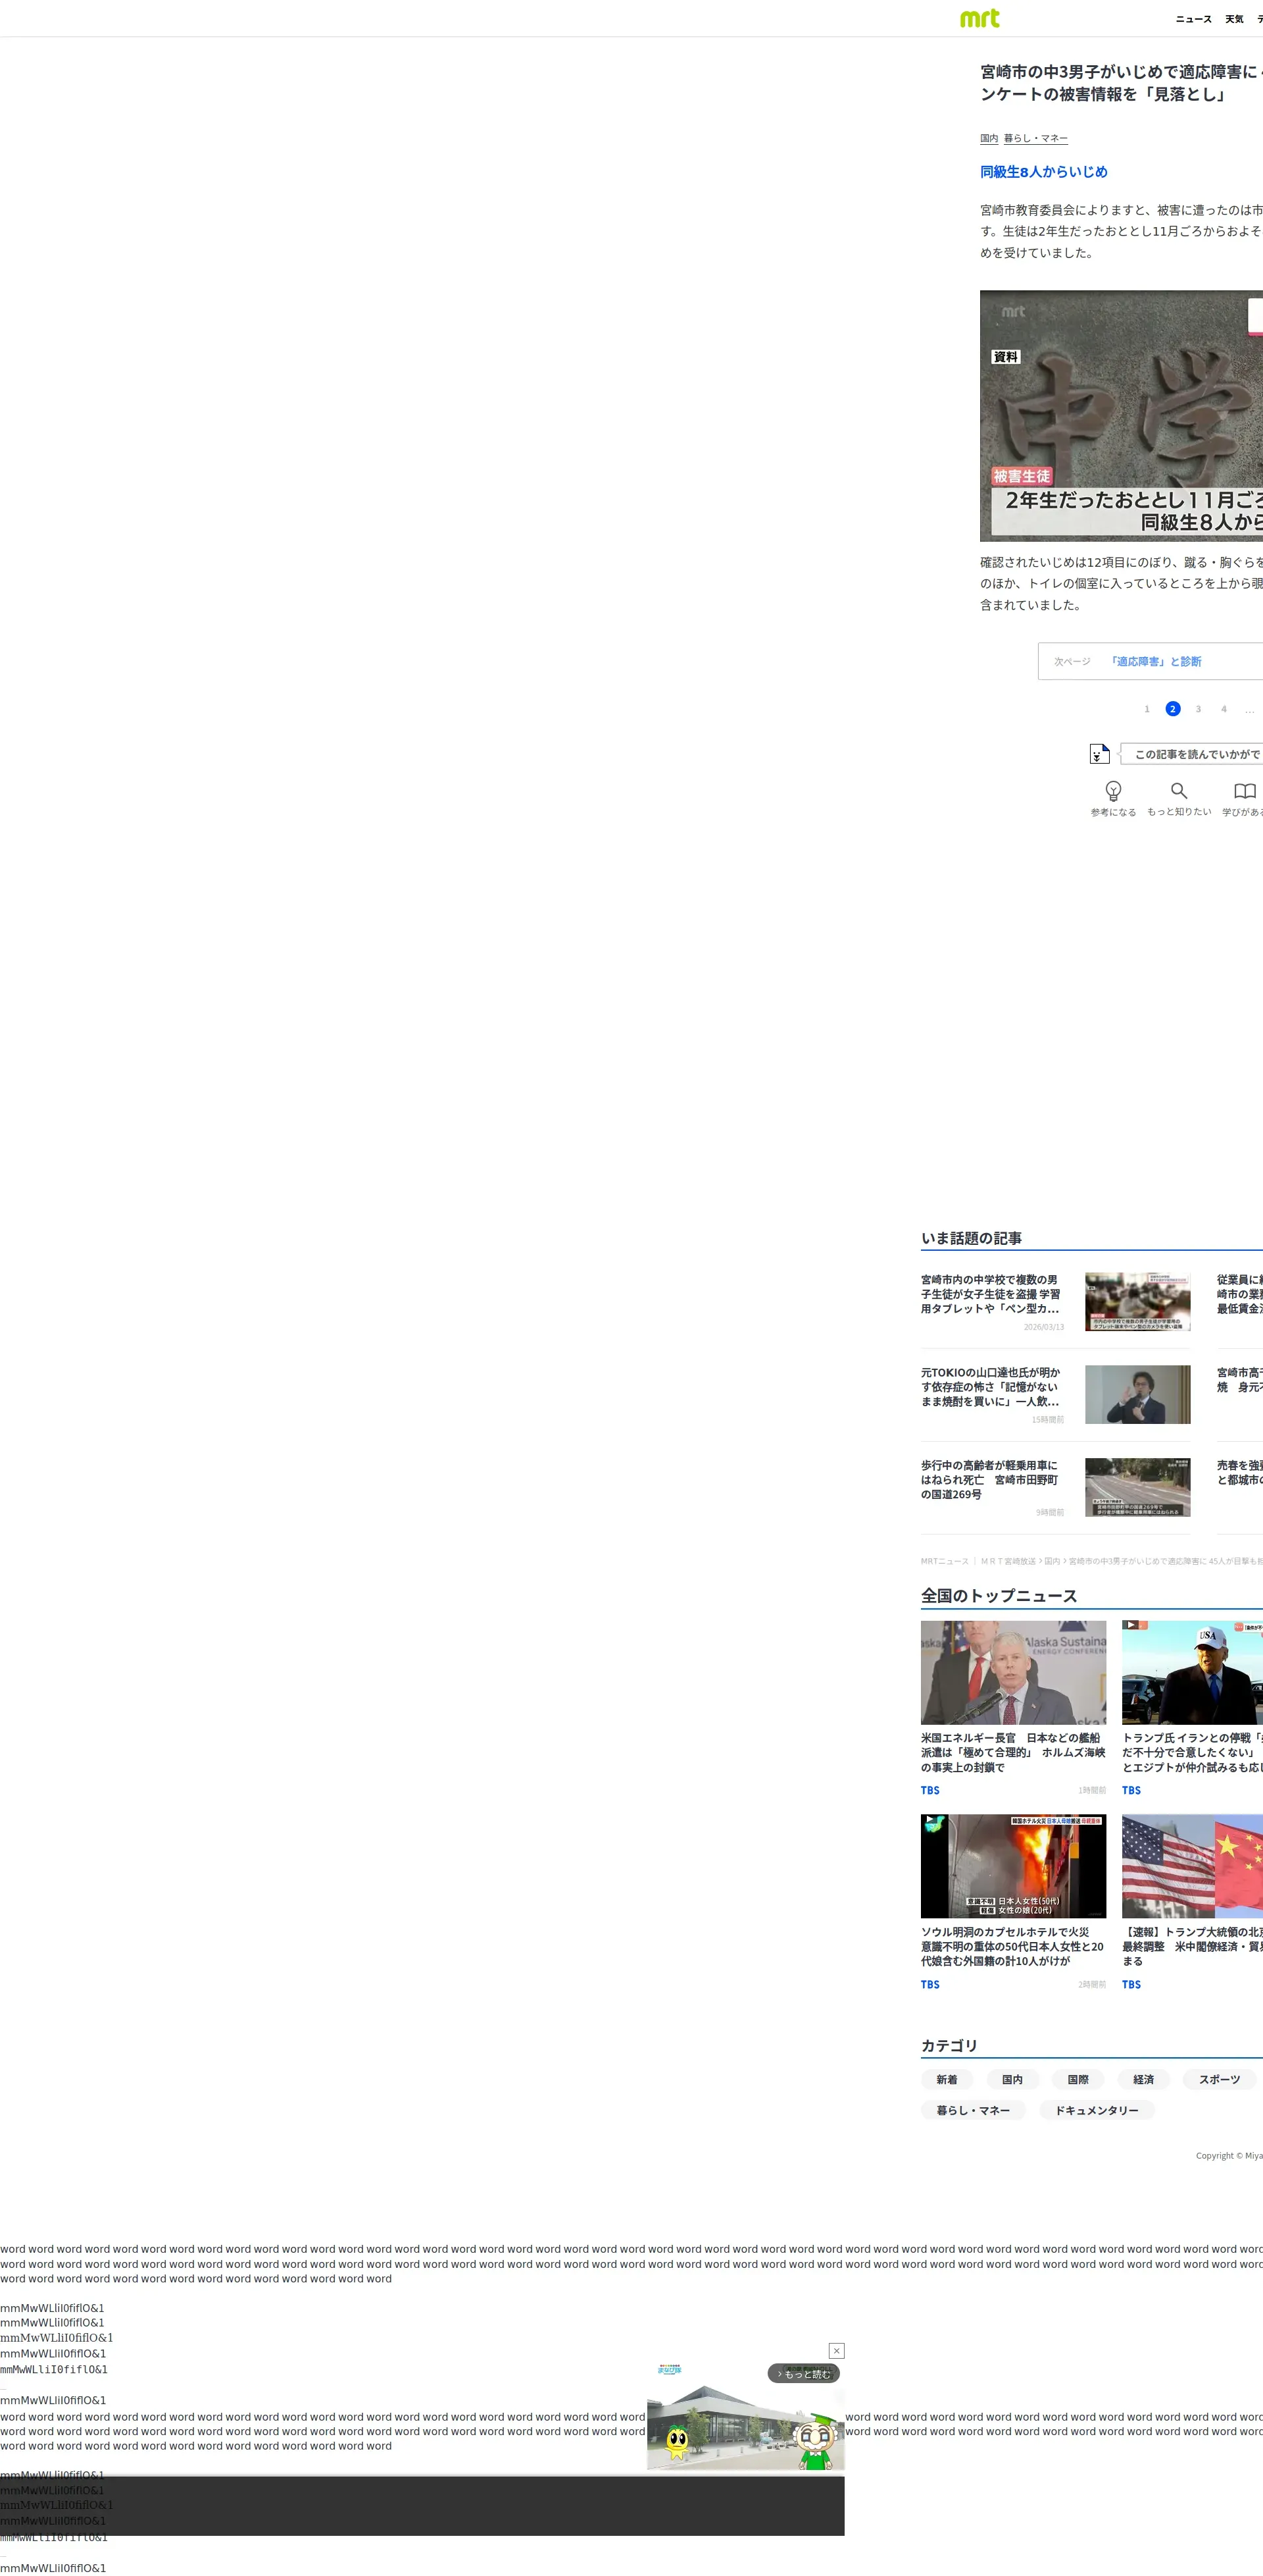This screenshot has height=2576, width=1263.
Task: Close the floating ad with X
Action: click(x=836, y=2350)
